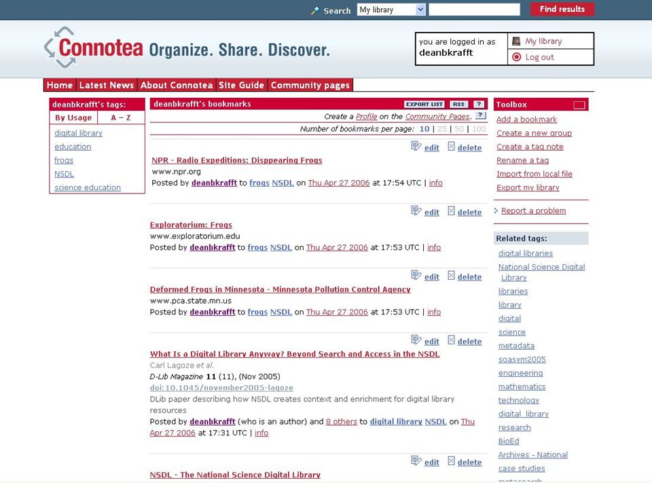This screenshot has width=652, height=489.
Task: Click info link for NPR Radio Expeditions
Action: click(435, 183)
